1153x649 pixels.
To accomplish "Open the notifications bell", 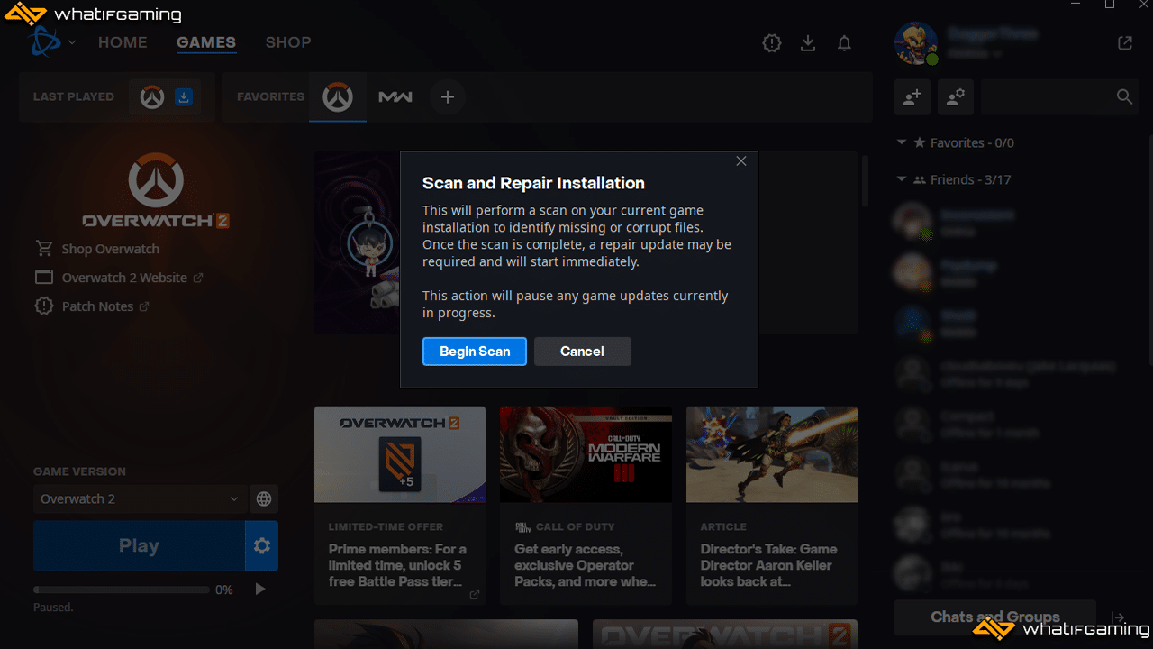I will pos(844,42).
